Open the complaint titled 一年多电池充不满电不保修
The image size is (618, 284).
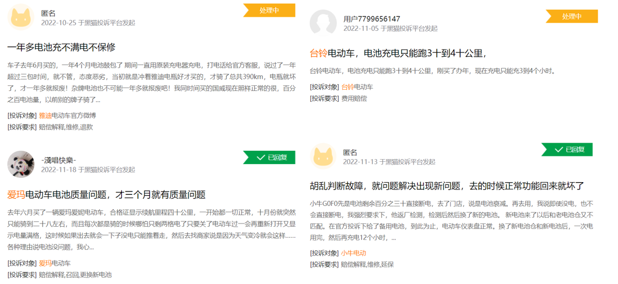tap(61, 47)
